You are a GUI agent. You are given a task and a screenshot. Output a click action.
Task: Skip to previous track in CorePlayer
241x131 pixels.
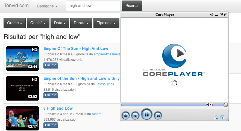135,116
